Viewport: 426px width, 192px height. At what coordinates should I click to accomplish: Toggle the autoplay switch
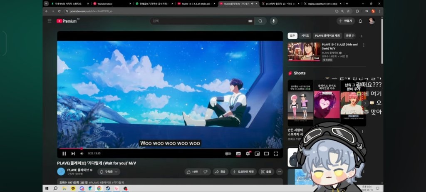228,154
